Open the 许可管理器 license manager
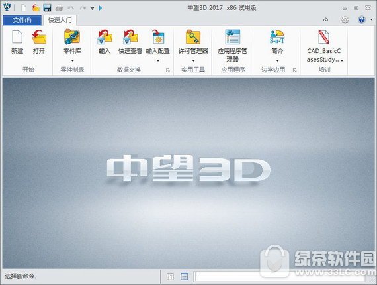Screen dimensions: 377x285 tap(193, 37)
